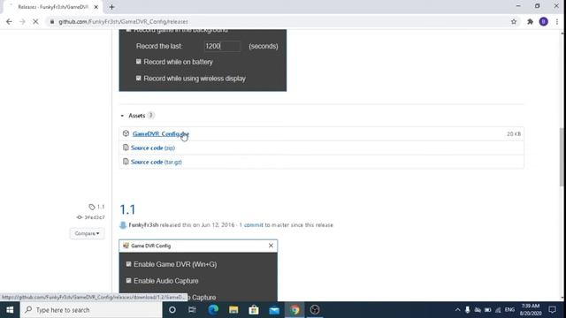
Task: Open '1 commit' to master link
Action: pos(251,225)
